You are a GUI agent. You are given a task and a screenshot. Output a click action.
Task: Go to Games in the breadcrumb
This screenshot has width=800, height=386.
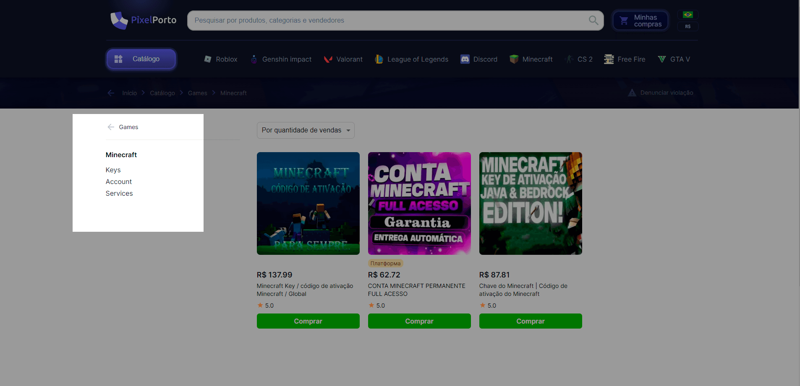(197, 93)
